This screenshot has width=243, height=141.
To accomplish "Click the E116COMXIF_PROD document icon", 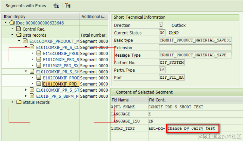I will click(x=39, y=53).
